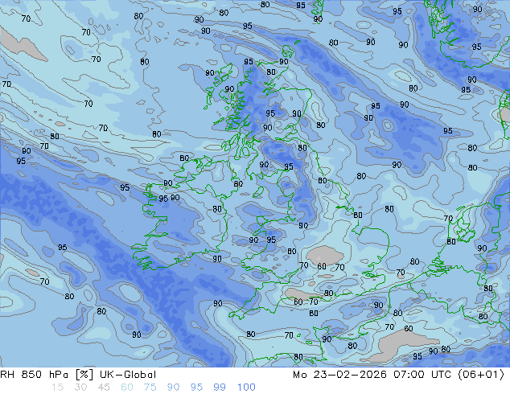Select the legend value '100' in color scale
The height and width of the screenshot is (394, 510).
pos(246,388)
